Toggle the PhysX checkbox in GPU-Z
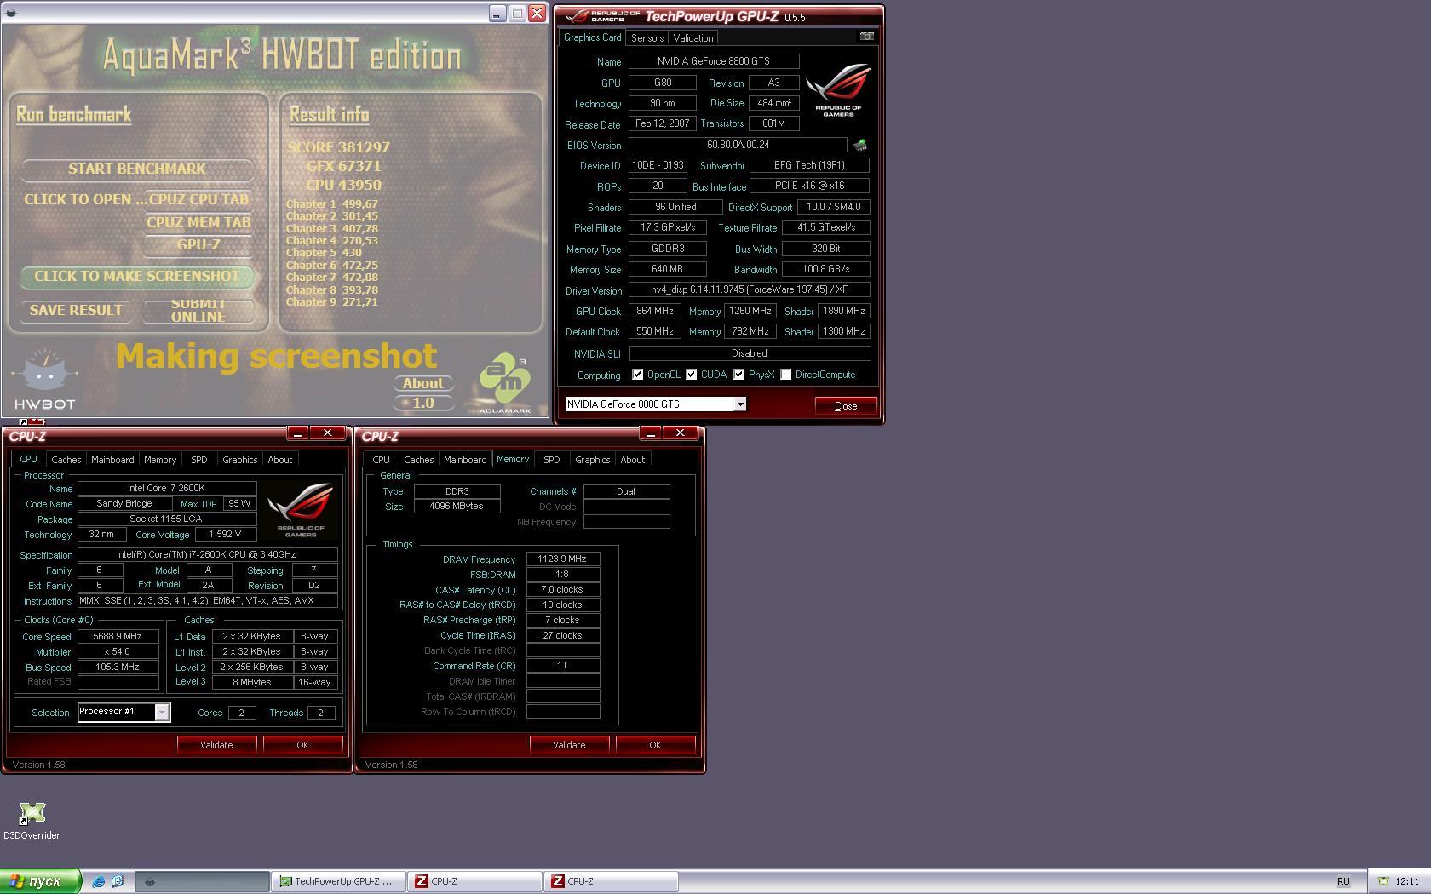Screen dimensions: 1431x894 (739, 375)
